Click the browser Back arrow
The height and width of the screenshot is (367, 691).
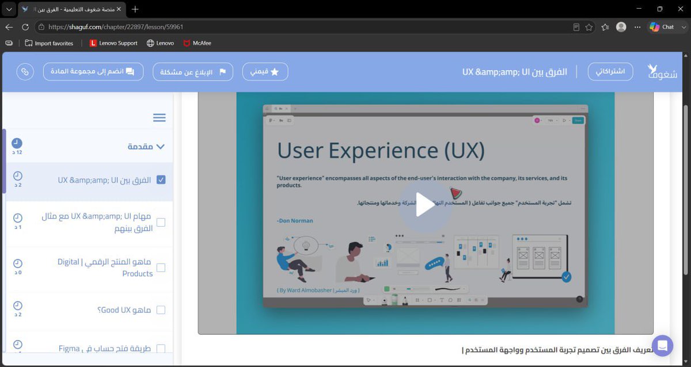click(x=9, y=27)
